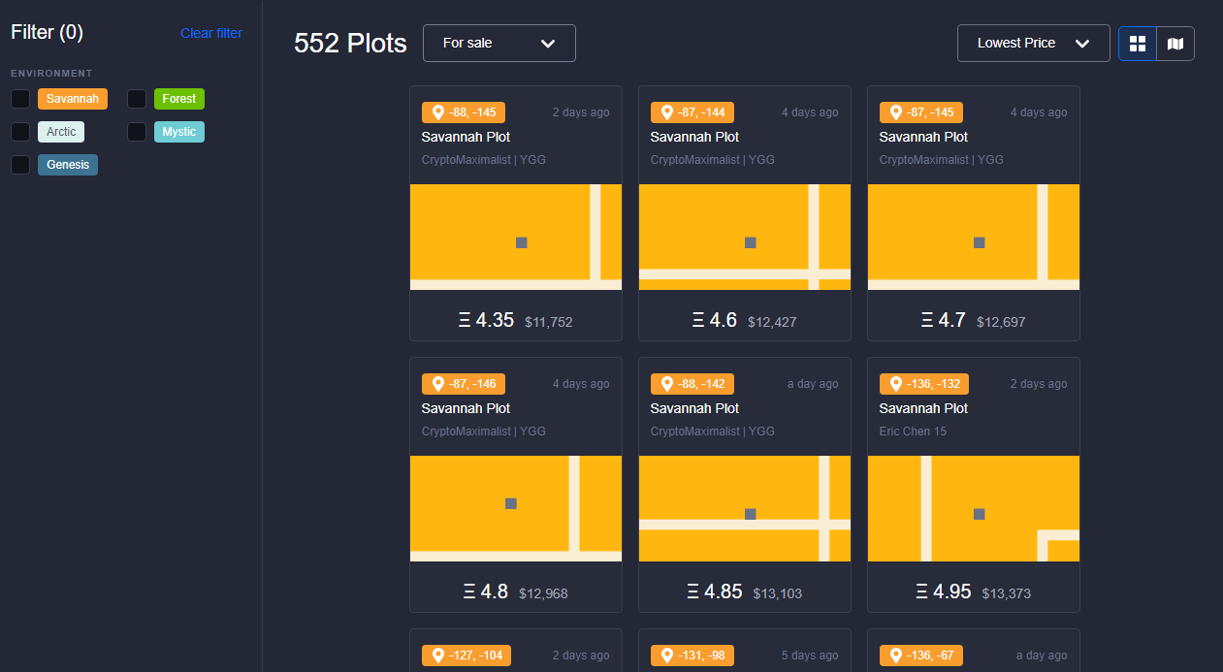Click the $12,427 USD price

[x=772, y=322]
